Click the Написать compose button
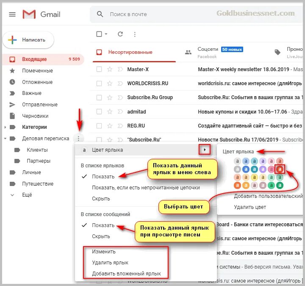Image resolution: width=305 pixels, height=286 pixels. [x=28, y=40]
